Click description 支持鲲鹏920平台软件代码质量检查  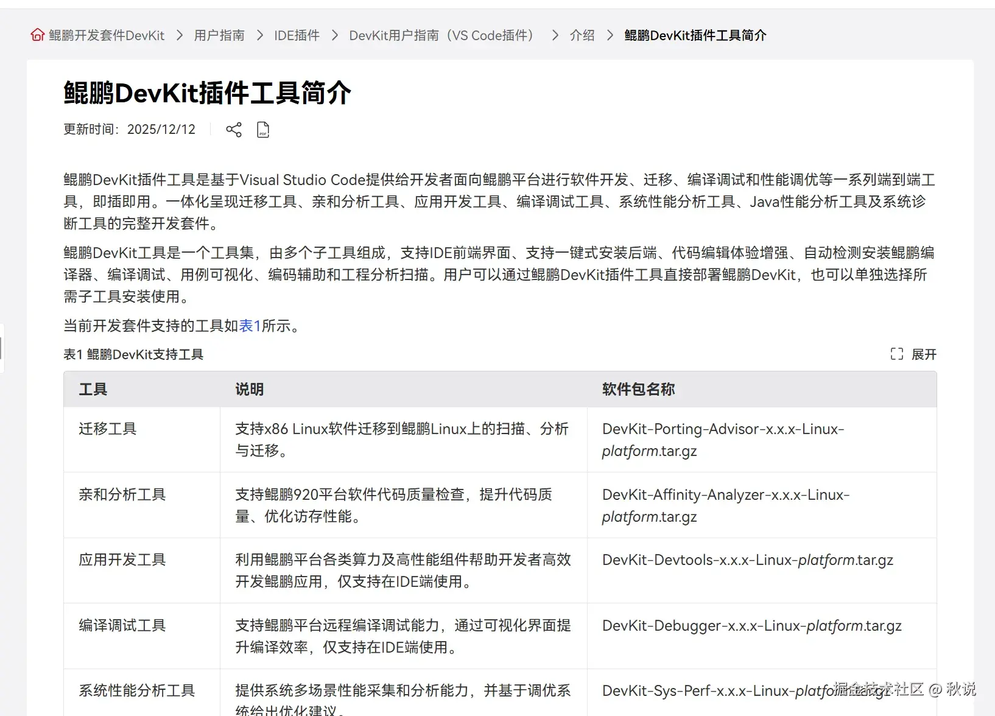tap(394, 505)
